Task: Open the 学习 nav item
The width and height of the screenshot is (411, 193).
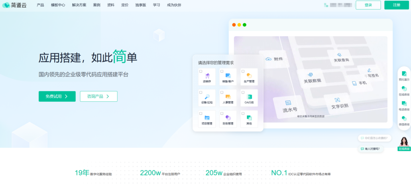Action: coord(157,5)
